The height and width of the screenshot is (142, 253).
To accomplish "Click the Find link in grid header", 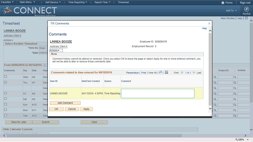I will (x=143, y=73).
